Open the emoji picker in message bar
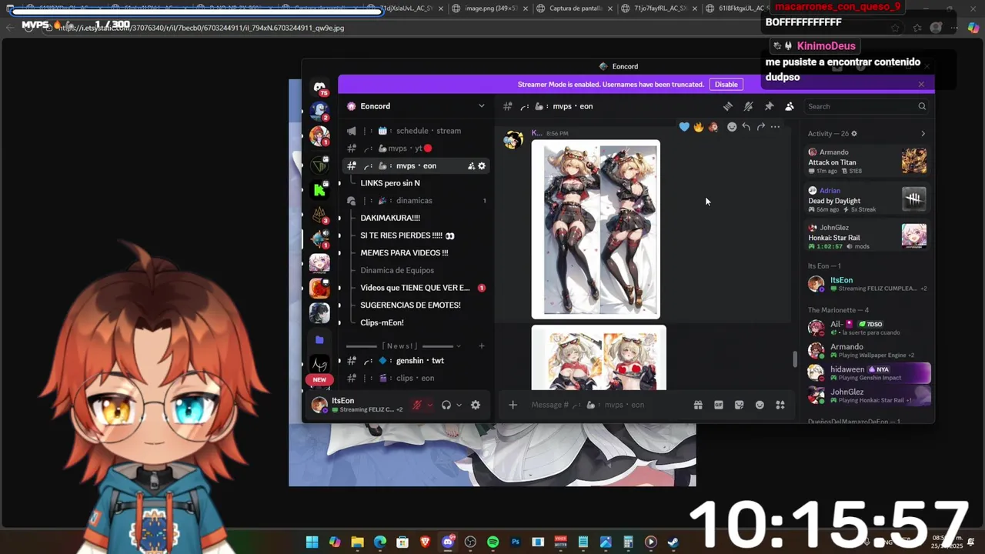Image resolution: width=985 pixels, height=554 pixels. [x=760, y=405]
